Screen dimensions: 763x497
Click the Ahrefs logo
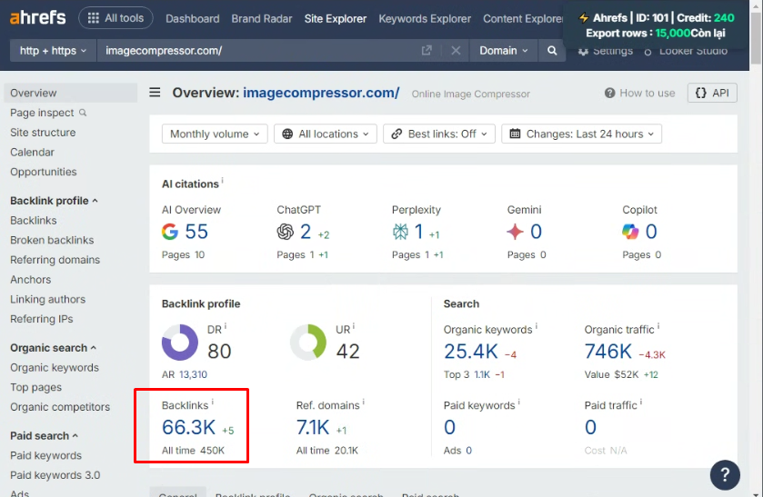[38, 18]
